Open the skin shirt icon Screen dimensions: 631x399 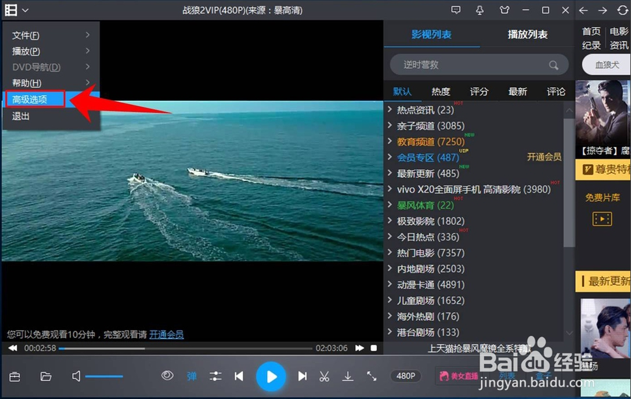[x=504, y=10]
